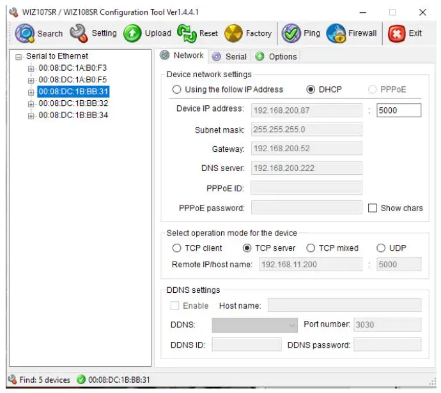Screen dimensions: 441x393
Task: Select the DHCP radio button
Action: click(x=311, y=89)
